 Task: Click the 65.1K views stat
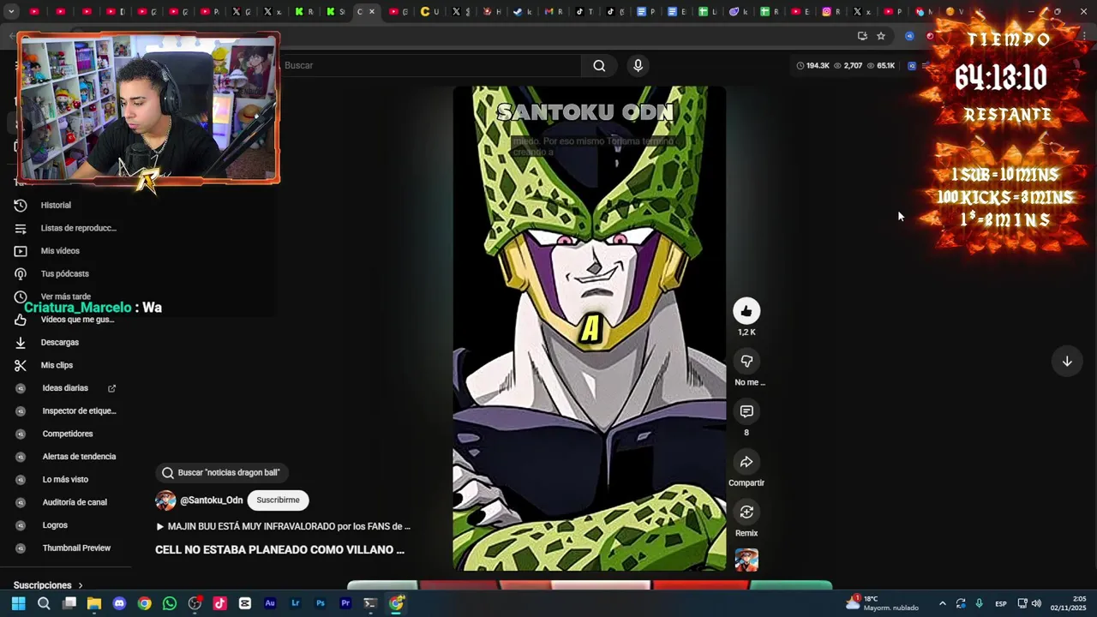[x=880, y=65]
